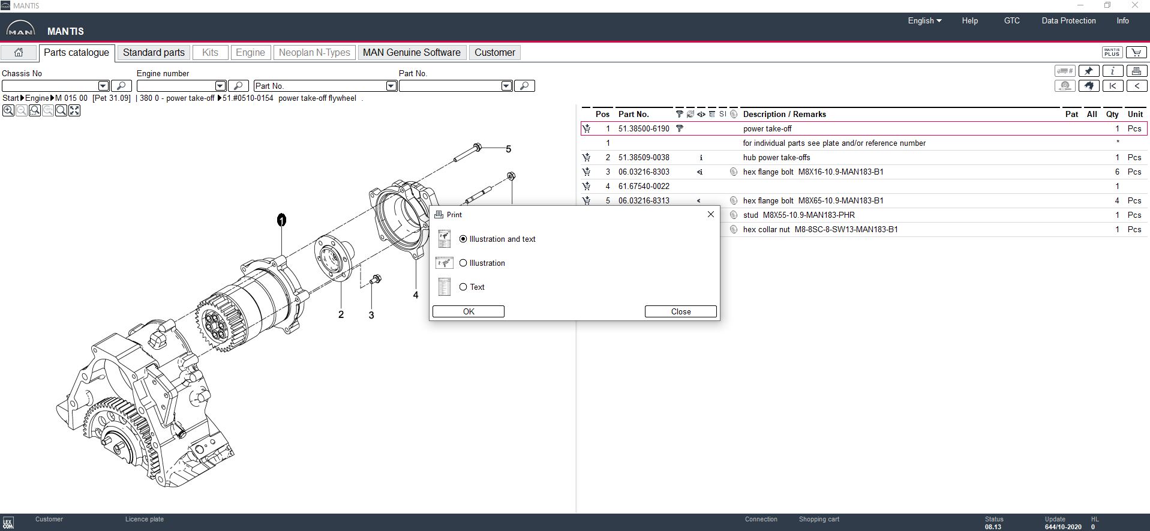Open the Engine number dropdown list

point(220,86)
